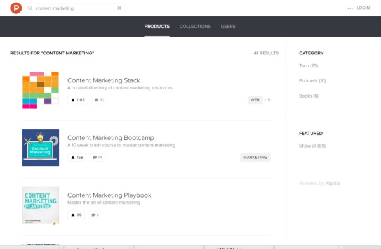Open the Content Marketing Playbook title
This screenshot has width=381, height=249.
(109, 195)
